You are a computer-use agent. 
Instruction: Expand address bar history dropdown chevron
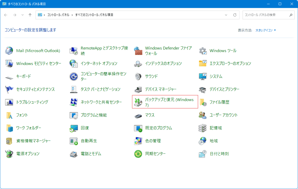[226, 15]
